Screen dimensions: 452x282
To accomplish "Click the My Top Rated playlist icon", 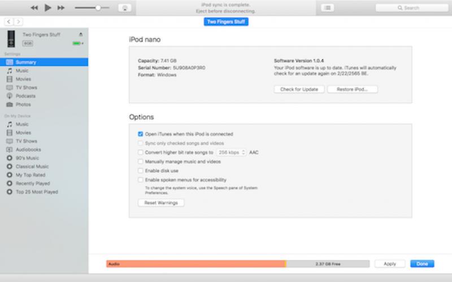I will [x=10, y=175].
